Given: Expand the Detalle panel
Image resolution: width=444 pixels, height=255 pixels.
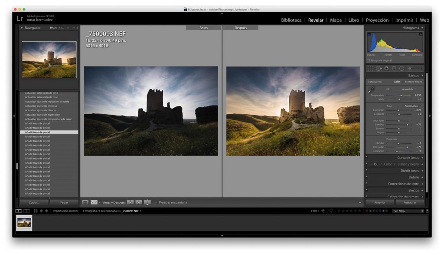Looking at the screenshot, I should [x=414, y=177].
